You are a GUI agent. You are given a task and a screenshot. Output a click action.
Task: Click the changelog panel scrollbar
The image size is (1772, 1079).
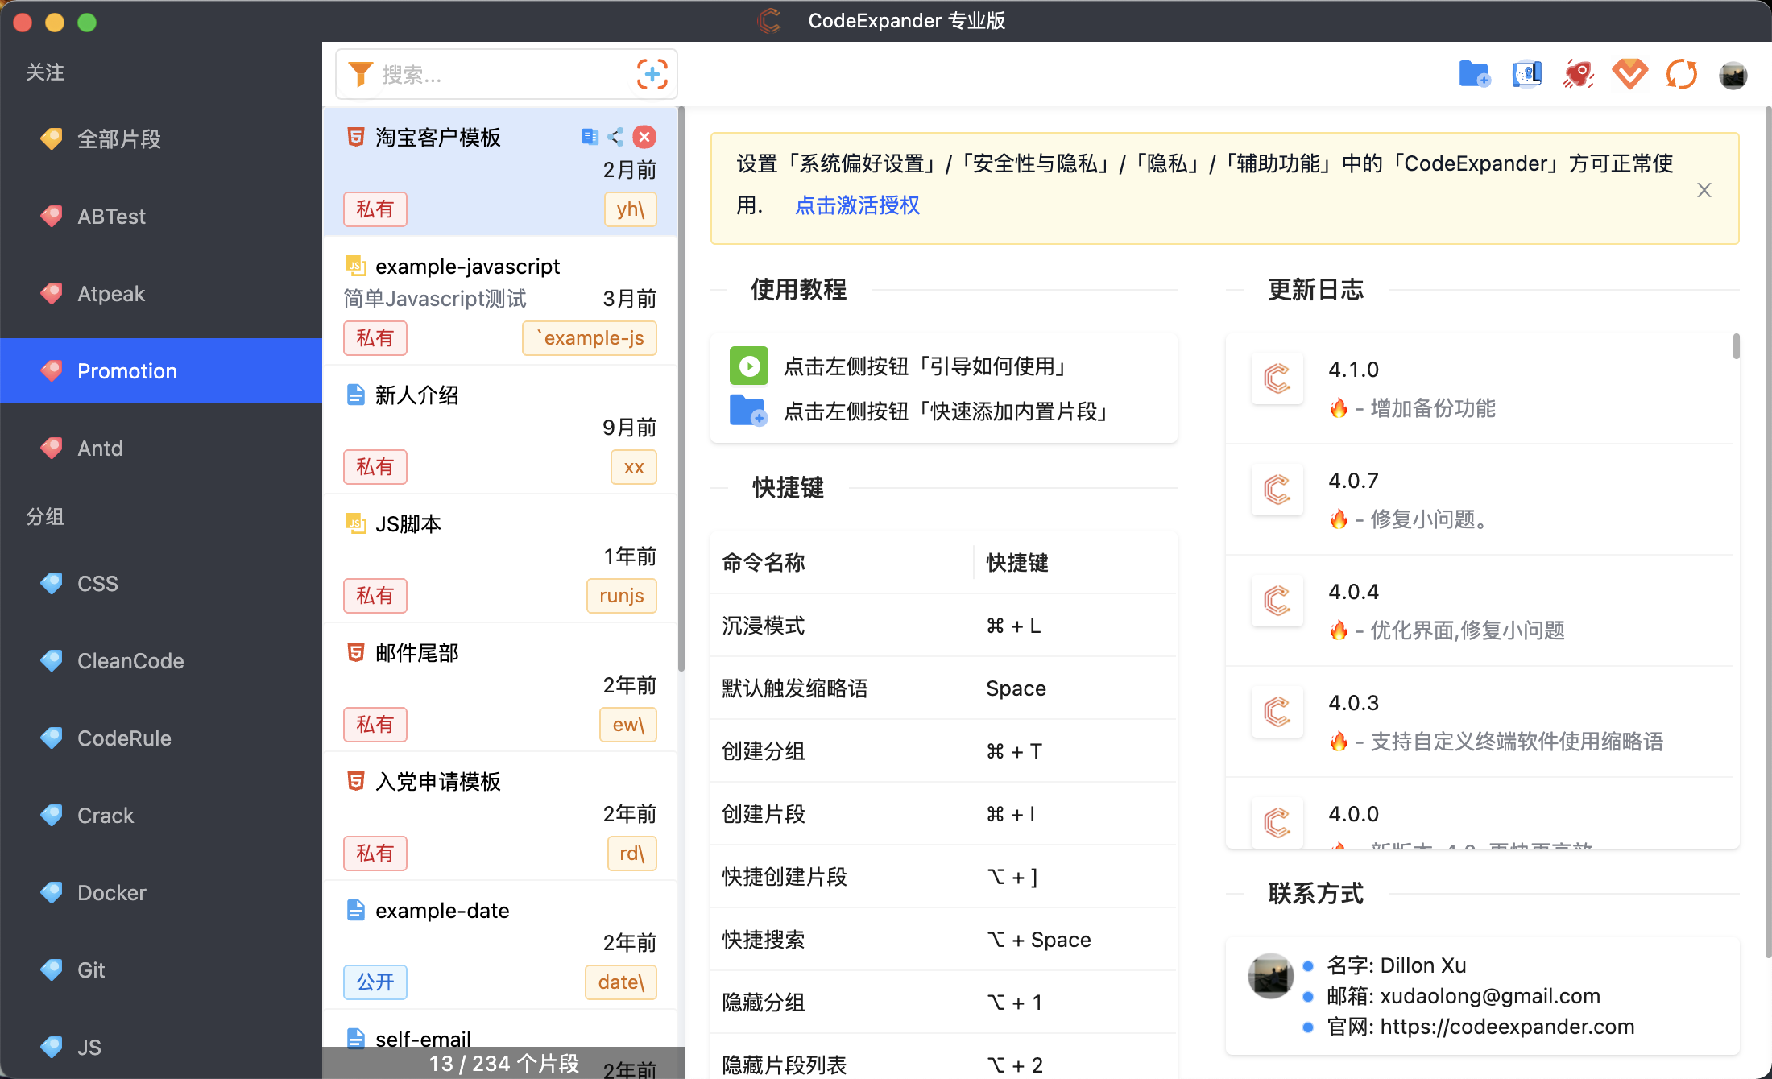pyautogui.click(x=1736, y=348)
